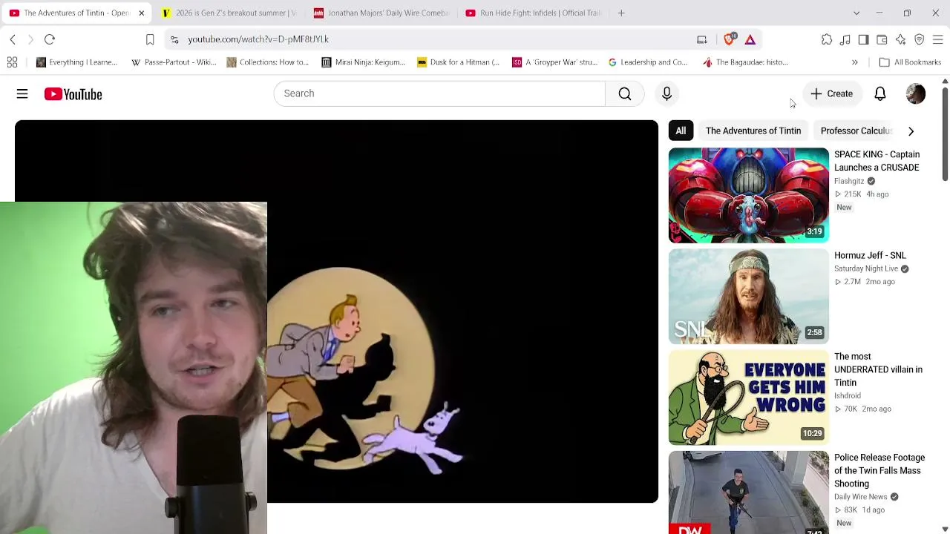Open the Everyone Gets Him Wrong thumbnail
The width and height of the screenshot is (950, 534).
[749, 398]
